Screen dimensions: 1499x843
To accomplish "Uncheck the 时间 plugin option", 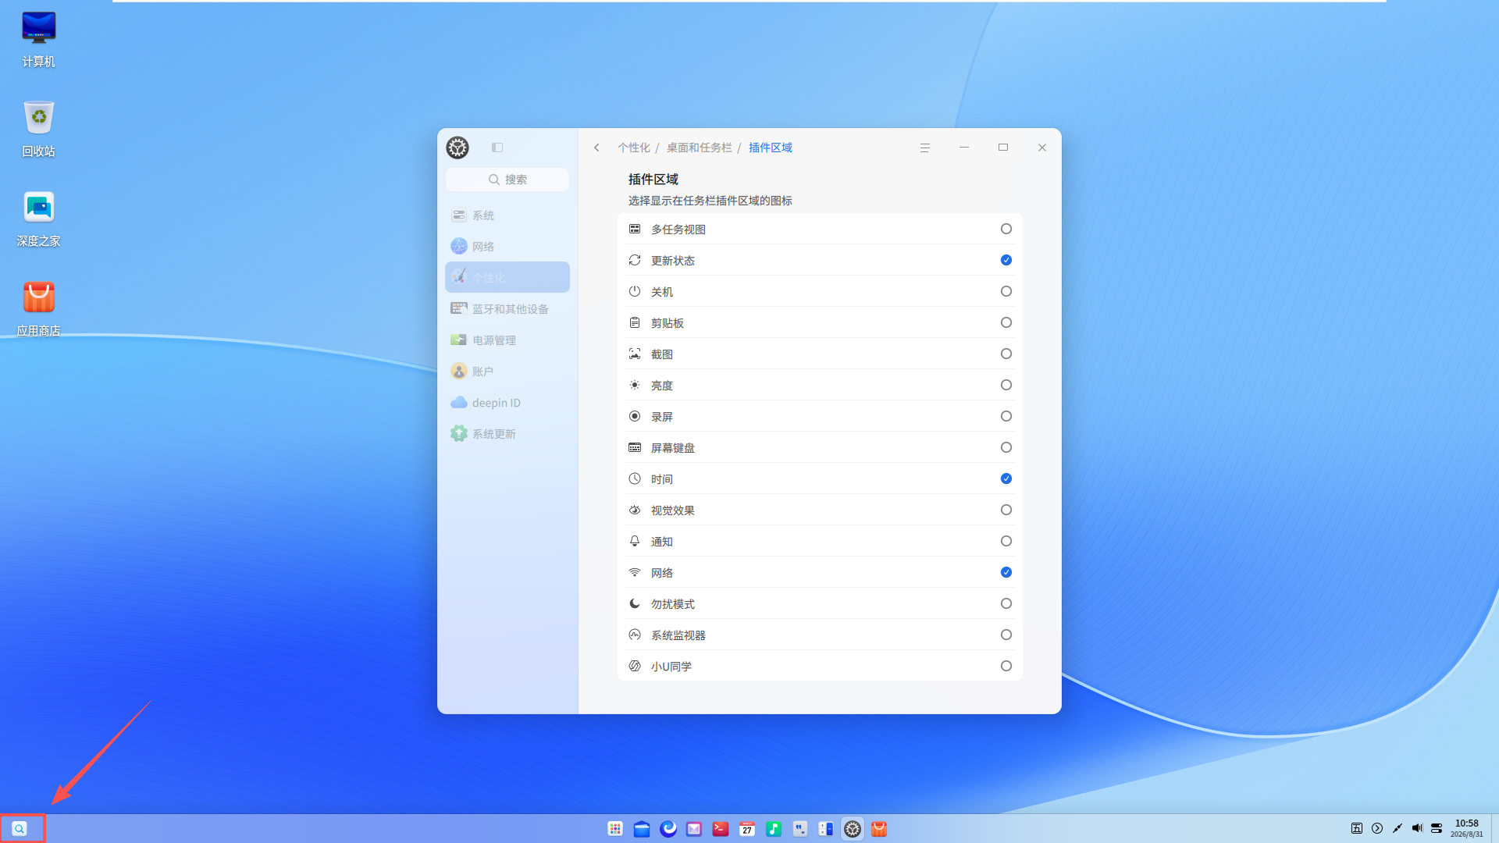I will [x=1006, y=478].
